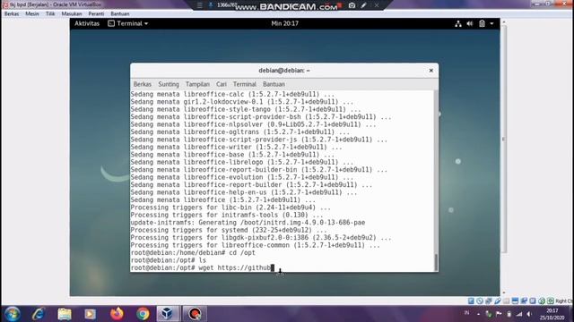Expand the Terminal application menu in top bar
The image size is (574, 322).
(x=128, y=23)
